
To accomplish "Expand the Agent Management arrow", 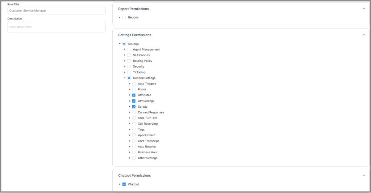I will point(125,50).
